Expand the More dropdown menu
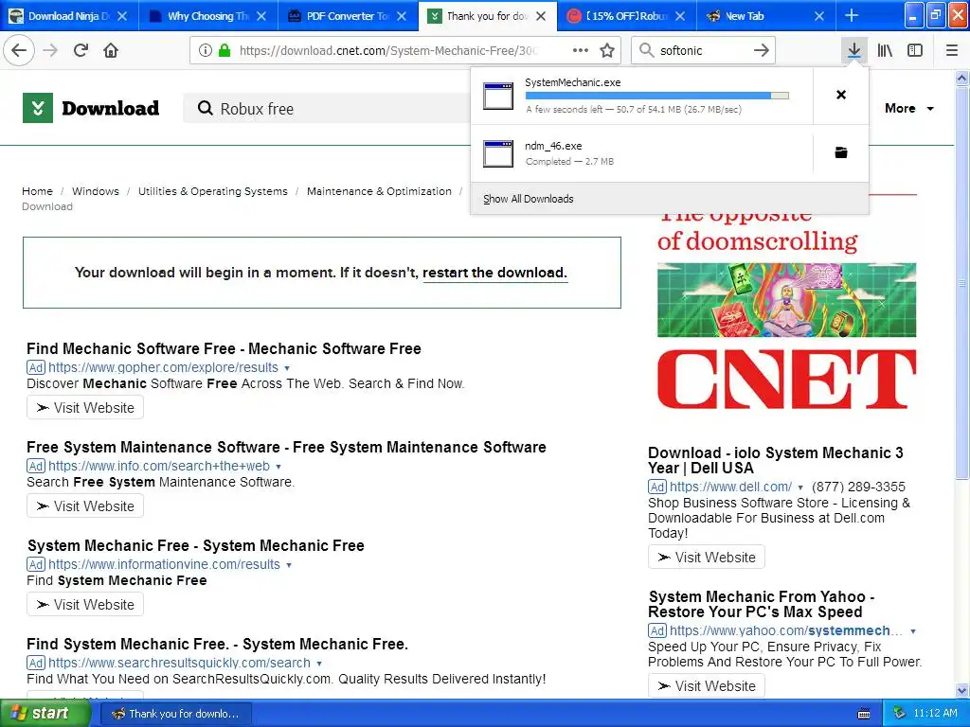 pos(908,108)
